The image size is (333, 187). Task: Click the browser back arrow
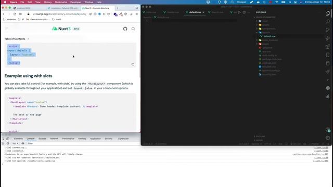click(4, 14)
